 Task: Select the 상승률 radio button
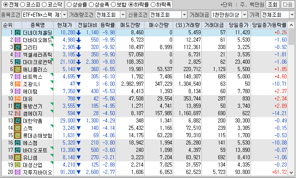[69, 4]
